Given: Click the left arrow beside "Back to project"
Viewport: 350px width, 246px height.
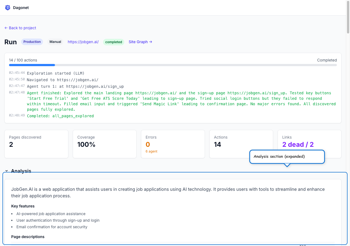Looking at the screenshot, I should click(5, 28).
